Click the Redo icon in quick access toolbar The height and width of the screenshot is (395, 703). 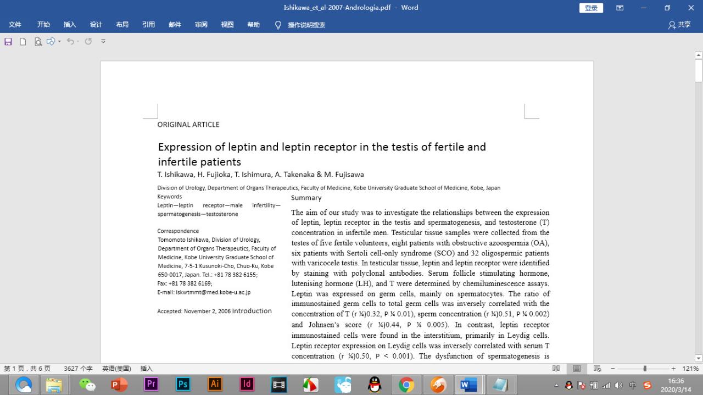click(x=88, y=42)
